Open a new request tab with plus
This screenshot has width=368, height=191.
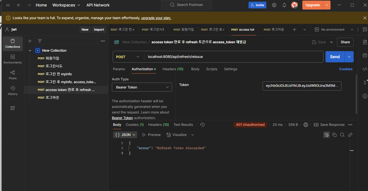294,29
